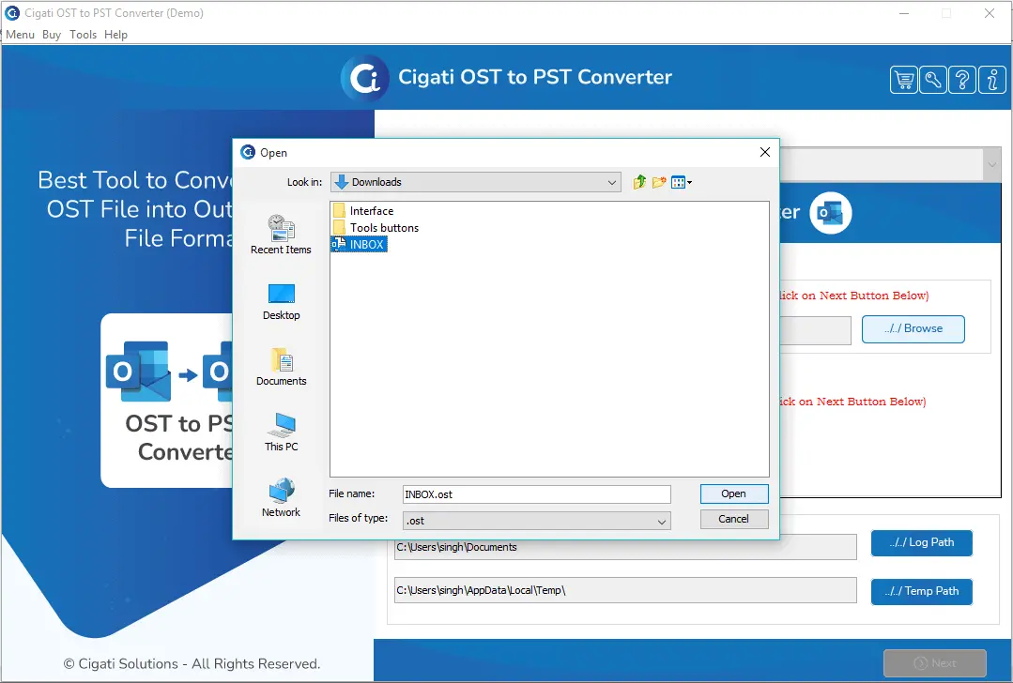Select the Interface folder

(363, 211)
